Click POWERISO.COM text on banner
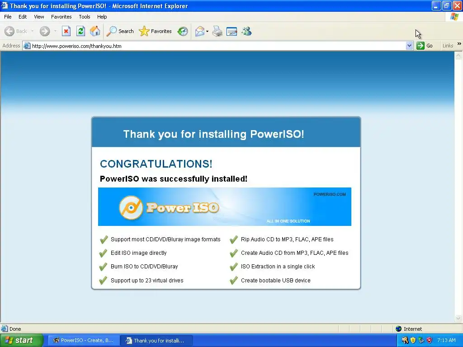 pyautogui.click(x=330, y=194)
